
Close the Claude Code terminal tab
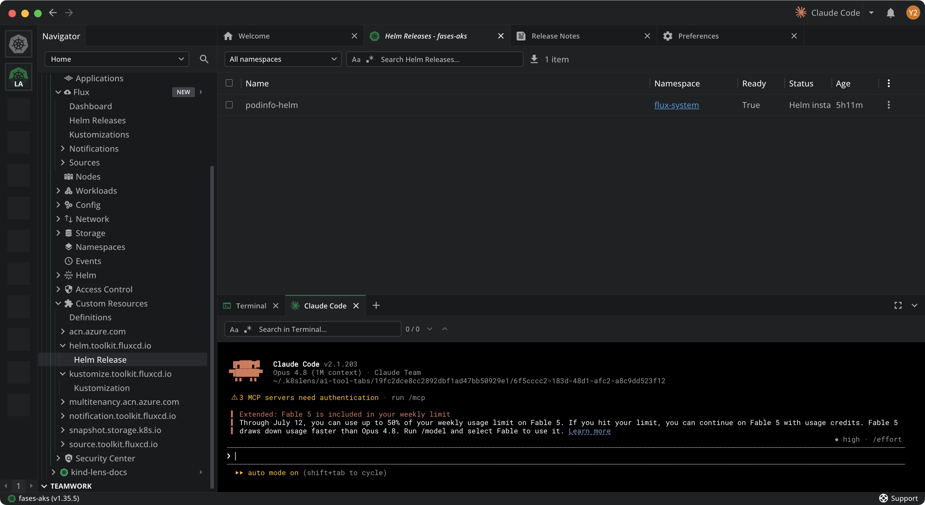tap(356, 306)
